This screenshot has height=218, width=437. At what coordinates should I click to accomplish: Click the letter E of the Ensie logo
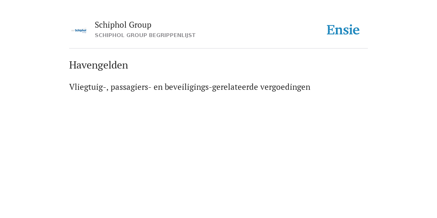pyautogui.click(x=331, y=30)
